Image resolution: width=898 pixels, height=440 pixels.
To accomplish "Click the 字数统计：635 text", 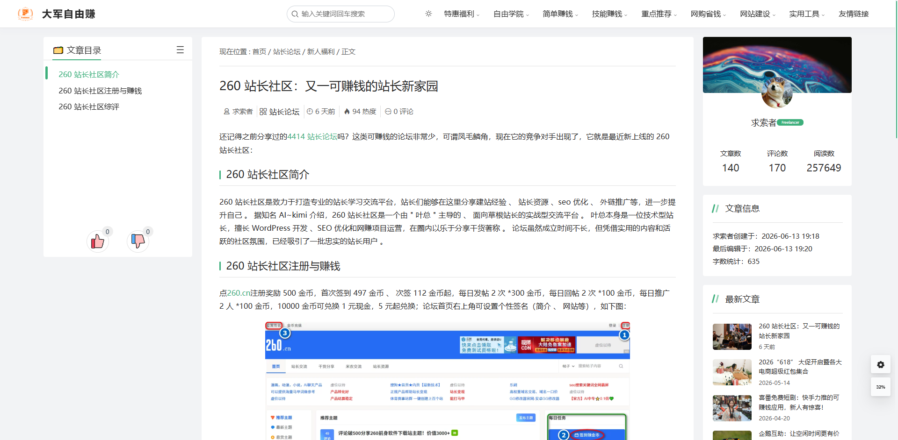I will click(x=736, y=261).
